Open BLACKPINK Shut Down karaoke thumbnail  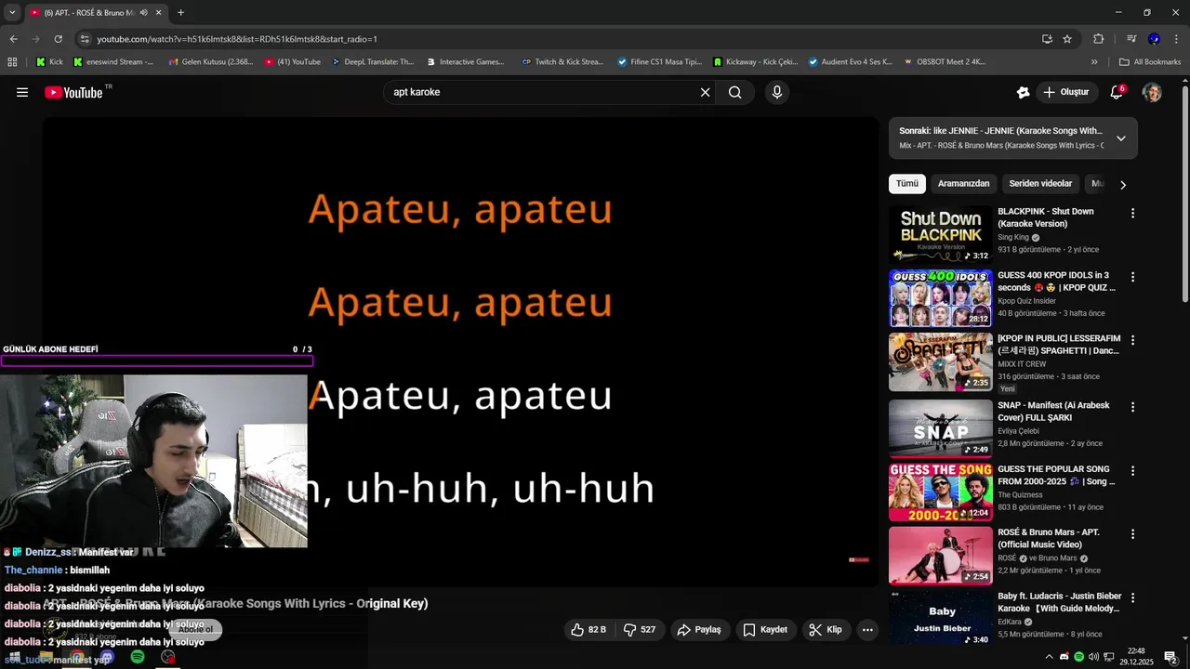click(x=940, y=234)
